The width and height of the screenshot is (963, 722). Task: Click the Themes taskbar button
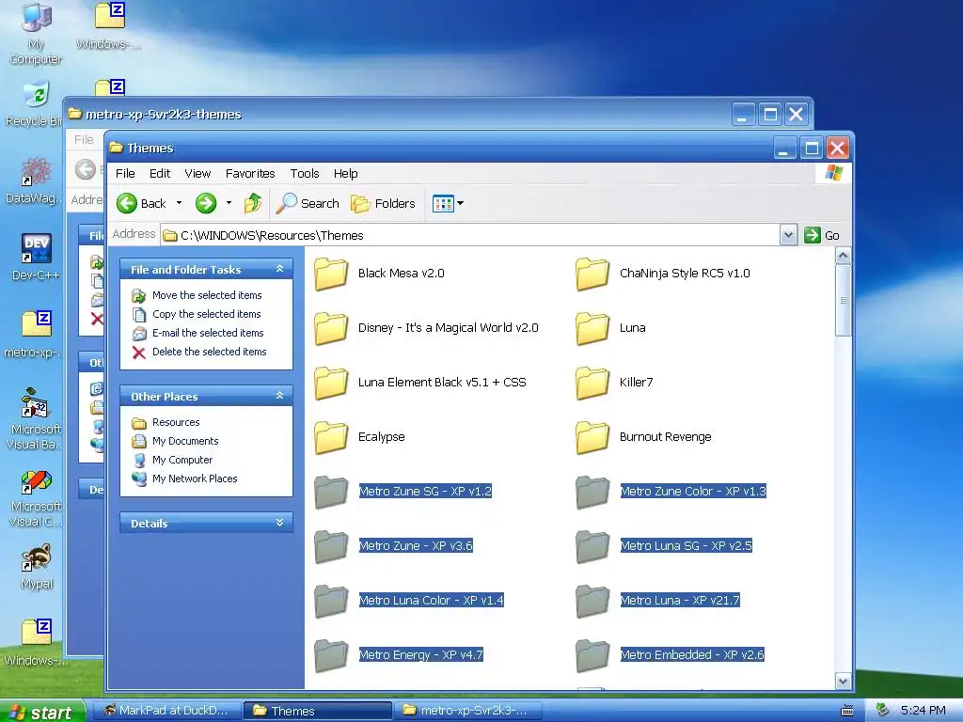coord(318,711)
